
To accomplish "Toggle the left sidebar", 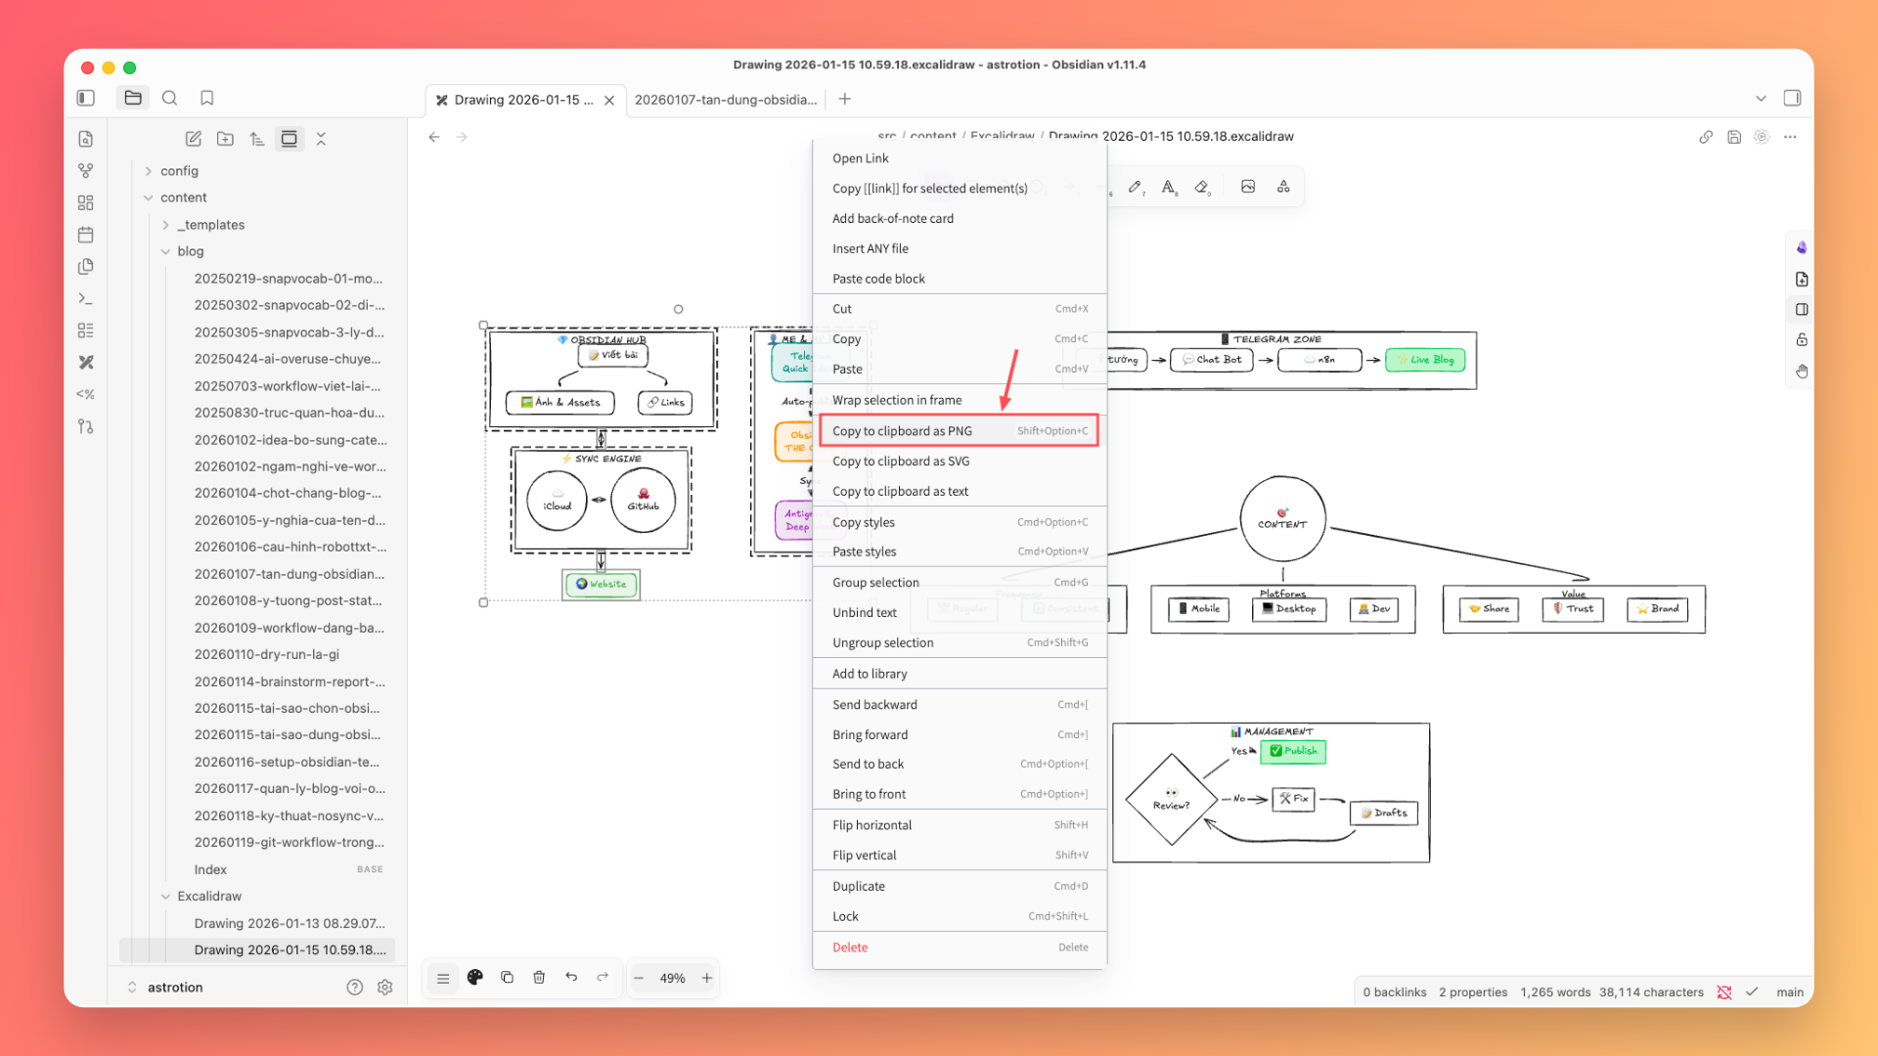I will tap(86, 98).
